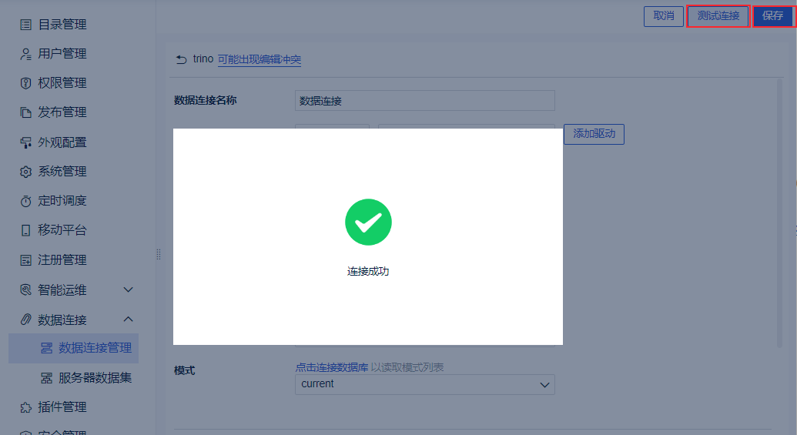Click the 测试连接 button
The width and height of the screenshot is (797, 435).
click(718, 16)
